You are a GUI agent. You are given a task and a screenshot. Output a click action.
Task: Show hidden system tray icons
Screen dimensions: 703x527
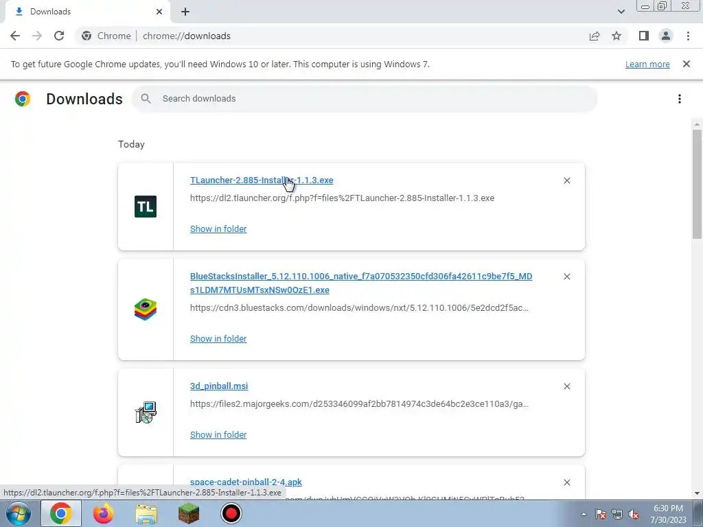click(584, 514)
